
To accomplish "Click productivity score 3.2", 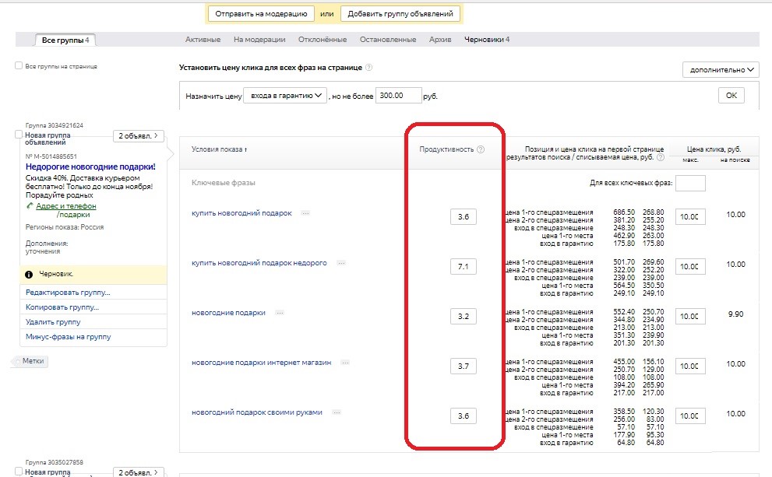I will click(464, 316).
